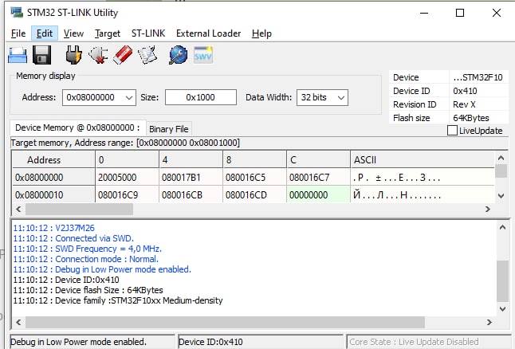Click log line 'SWD Frequency = 4,0 MHz.'
Viewport: 515px width, 349px height.
coord(87,249)
